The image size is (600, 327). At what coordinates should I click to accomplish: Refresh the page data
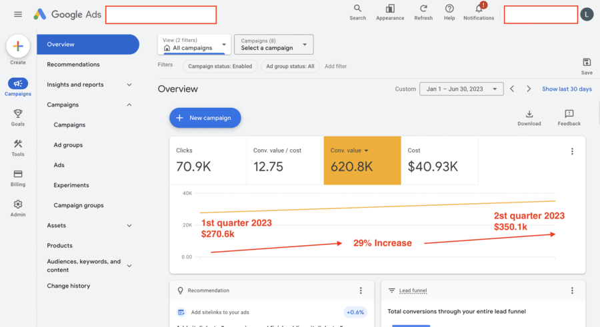(x=423, y=9)
